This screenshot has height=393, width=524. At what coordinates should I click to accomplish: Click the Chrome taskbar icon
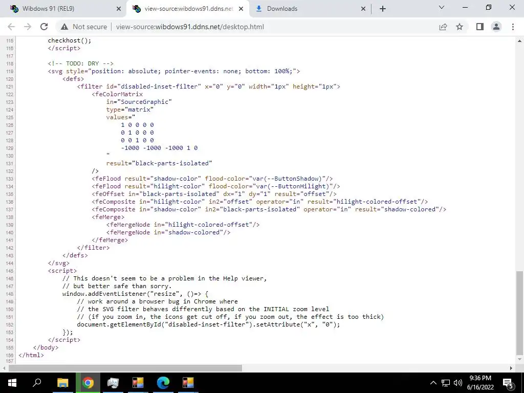[x=88, y=383]
